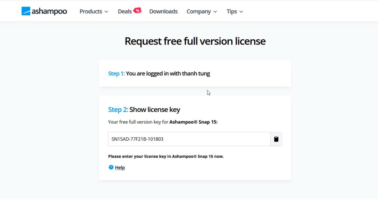Open the Products menu
378x200 pixels.
click(91, 11)
